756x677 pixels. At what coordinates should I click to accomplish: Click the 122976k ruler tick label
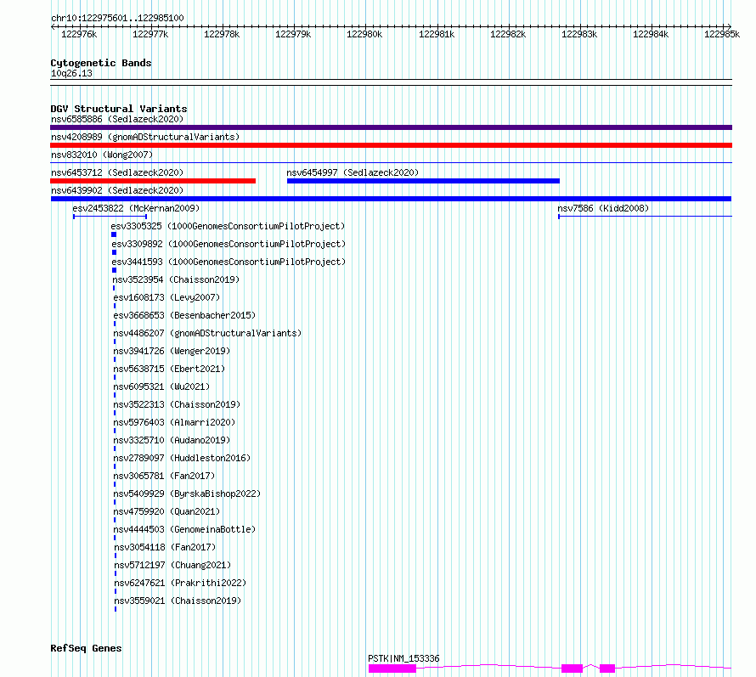pyautogui.click(x=79, y=34)
